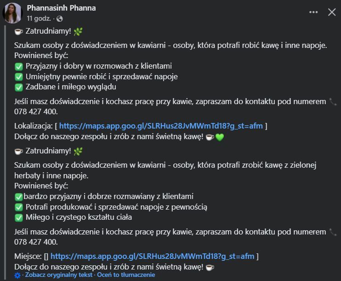Click the public audience globe icon
Screen dimensions: 341x281
pos(60,19)
